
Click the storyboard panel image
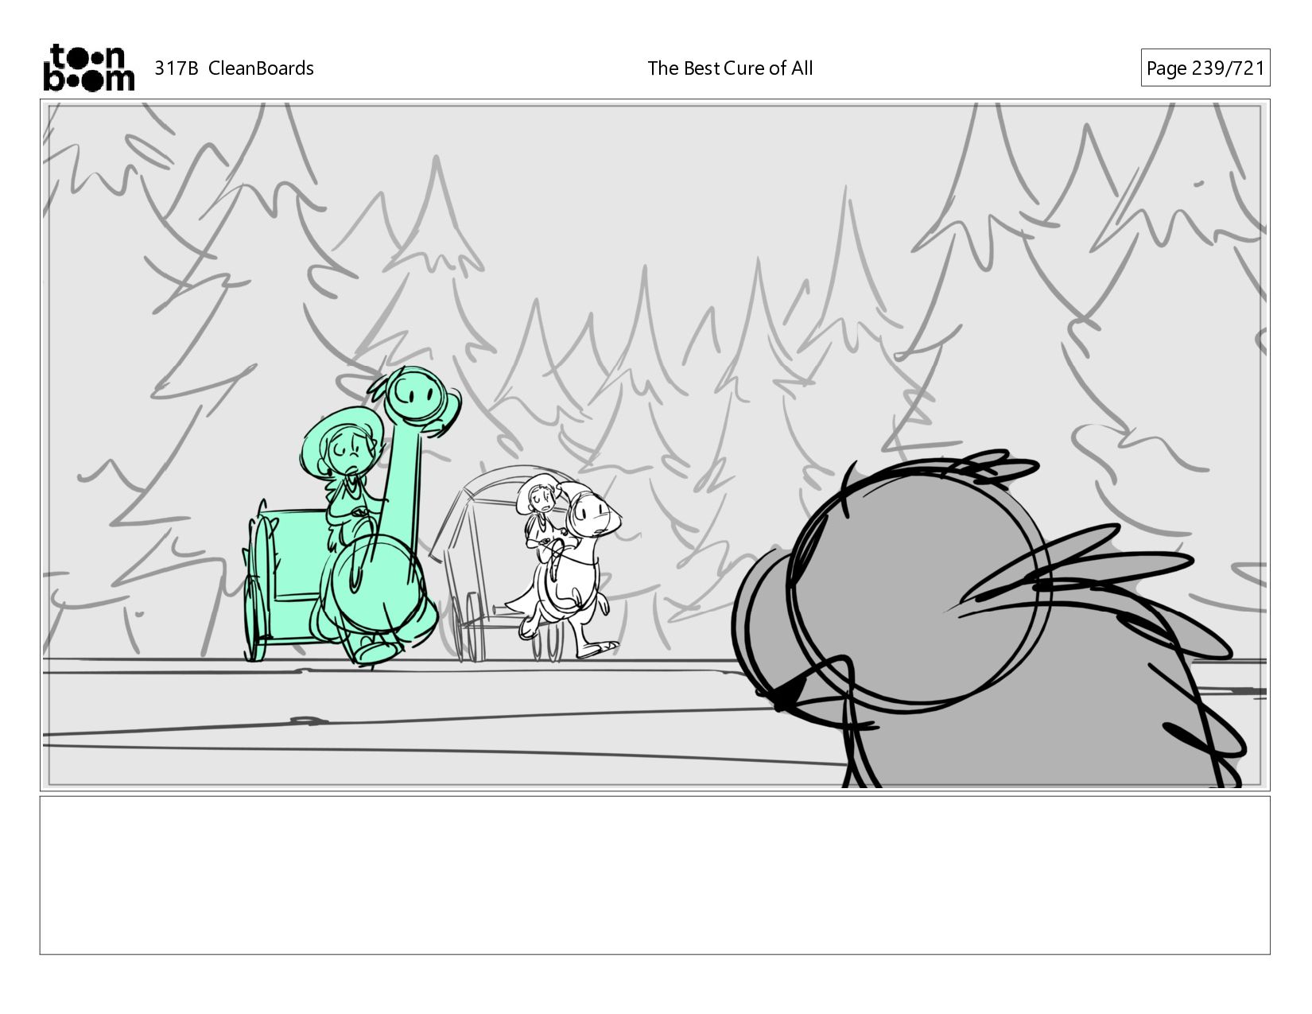(655, 445)
